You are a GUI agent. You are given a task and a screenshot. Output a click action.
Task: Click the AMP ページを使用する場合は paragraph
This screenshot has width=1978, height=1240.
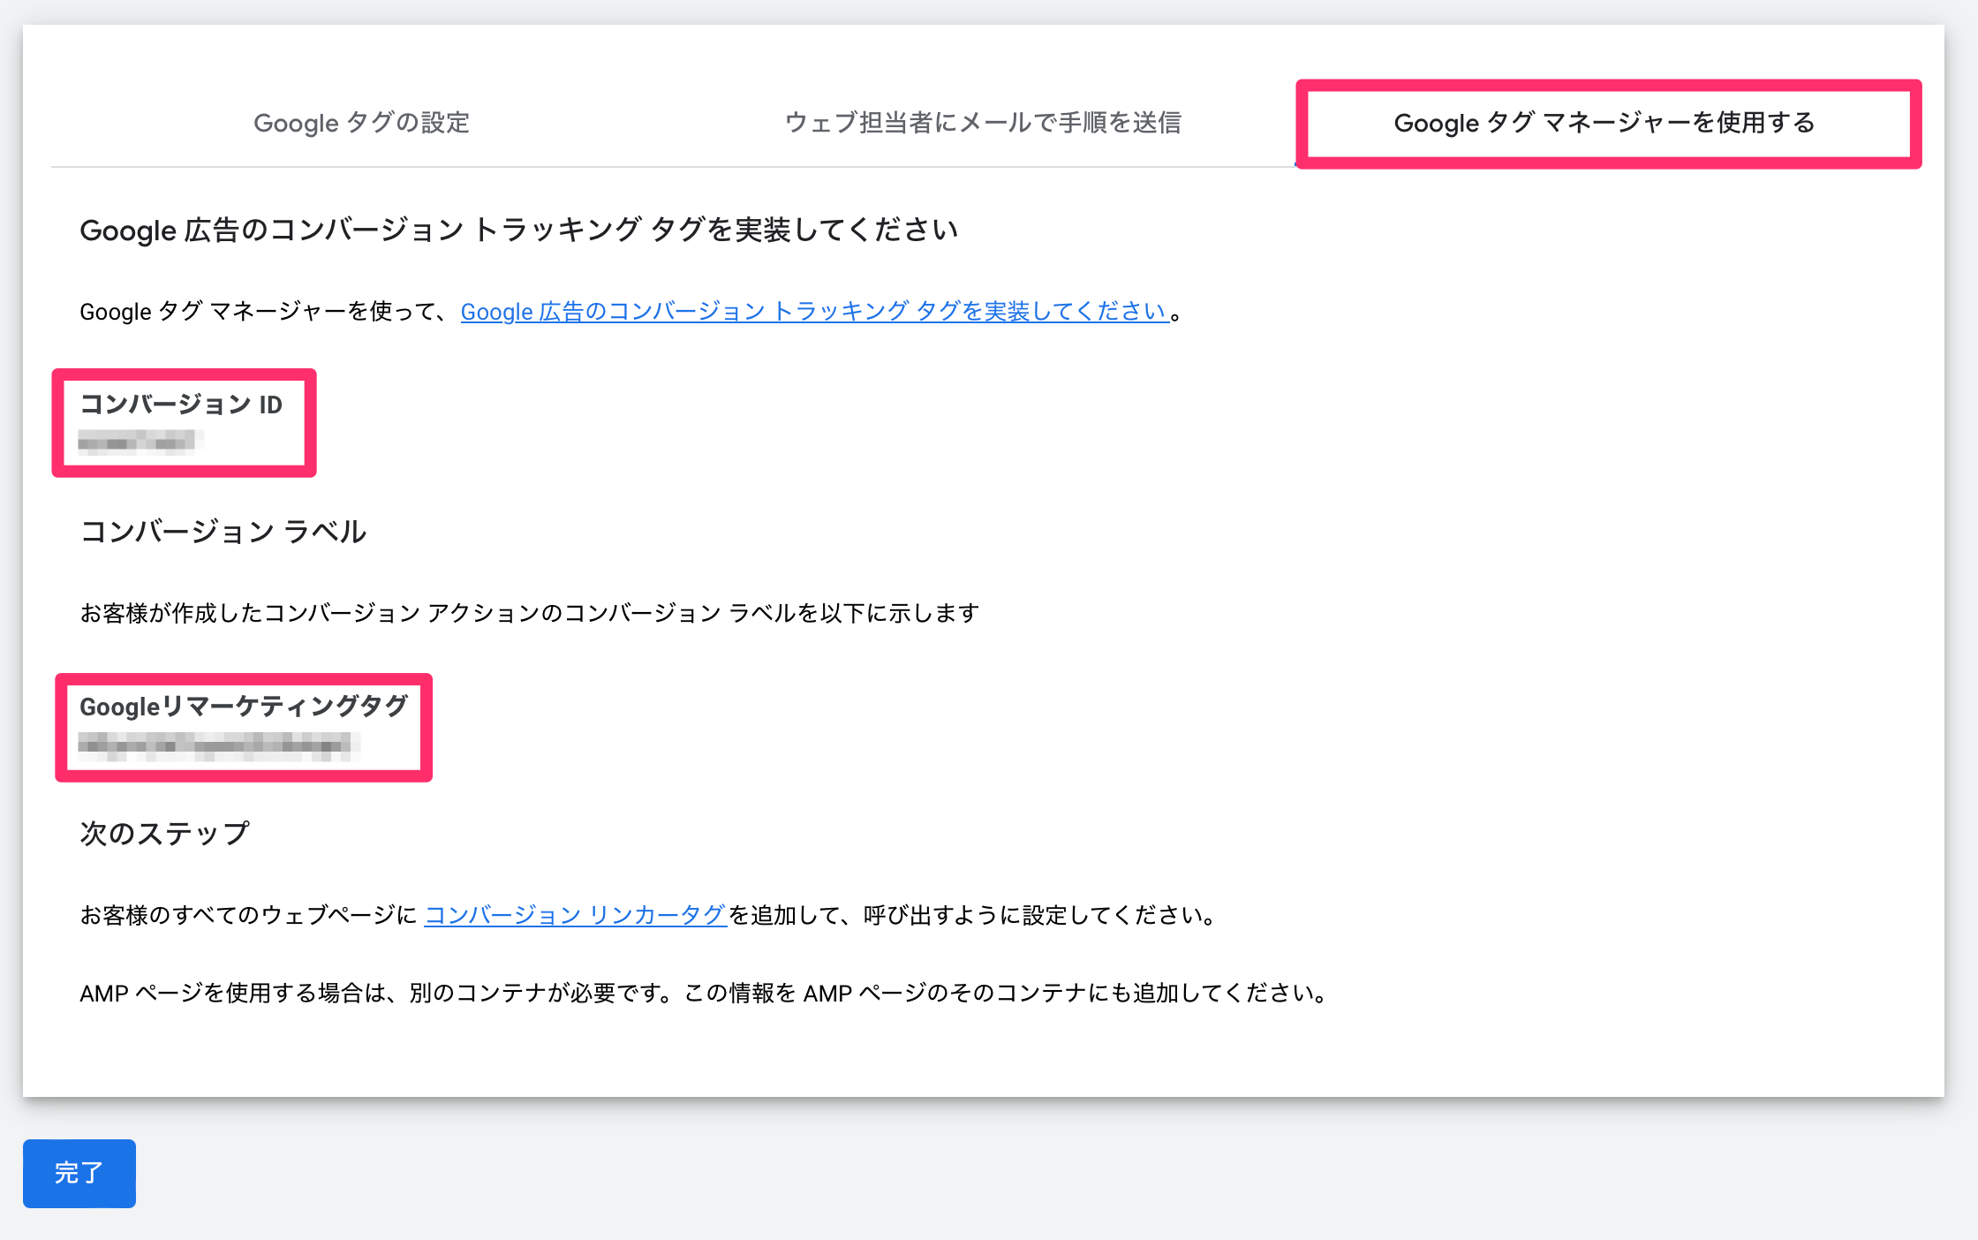click(705, 994)
